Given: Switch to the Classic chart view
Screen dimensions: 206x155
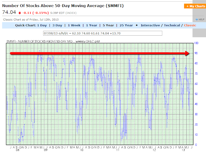Looking at the screenshot, I should click(190, 25).
